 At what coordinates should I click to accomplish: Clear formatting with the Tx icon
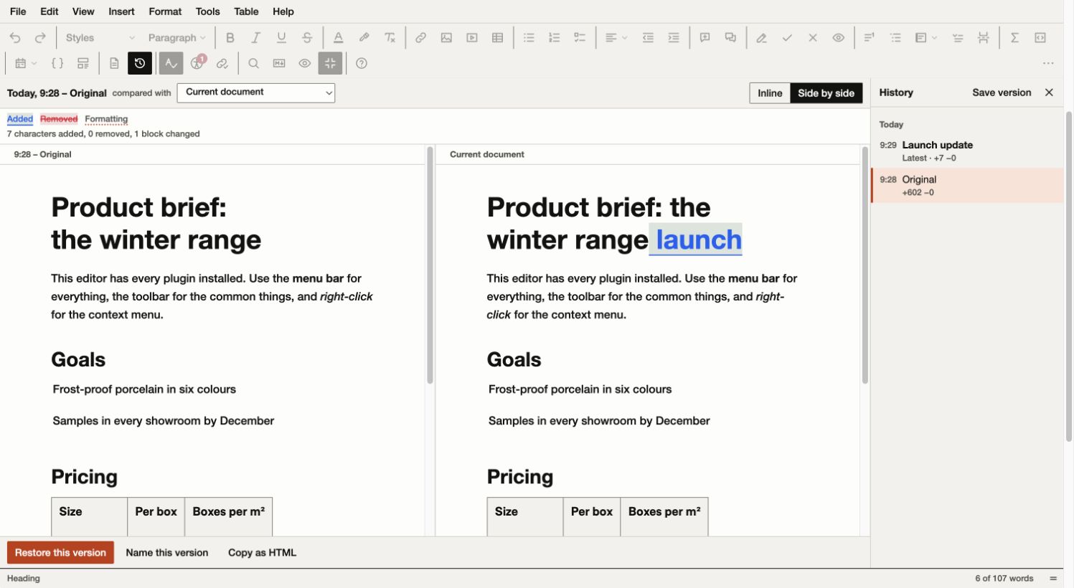pos(390,38)
